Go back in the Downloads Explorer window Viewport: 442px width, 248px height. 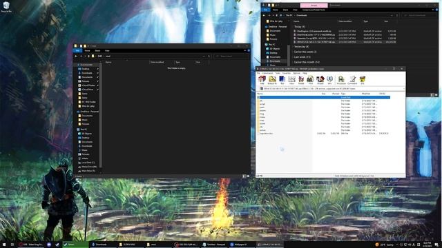(x=264, y=15)
